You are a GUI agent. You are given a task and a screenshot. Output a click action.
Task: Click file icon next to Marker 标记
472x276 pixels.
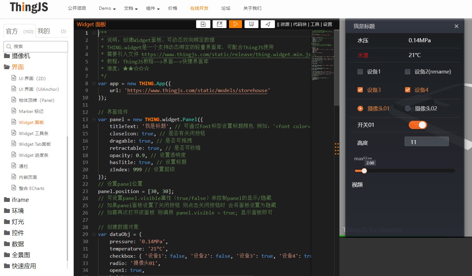14,111
